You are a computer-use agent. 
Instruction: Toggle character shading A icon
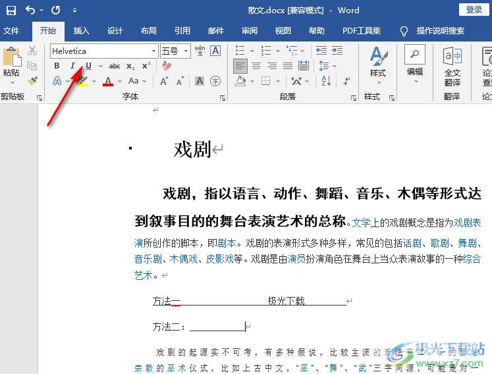pos(200,81)
